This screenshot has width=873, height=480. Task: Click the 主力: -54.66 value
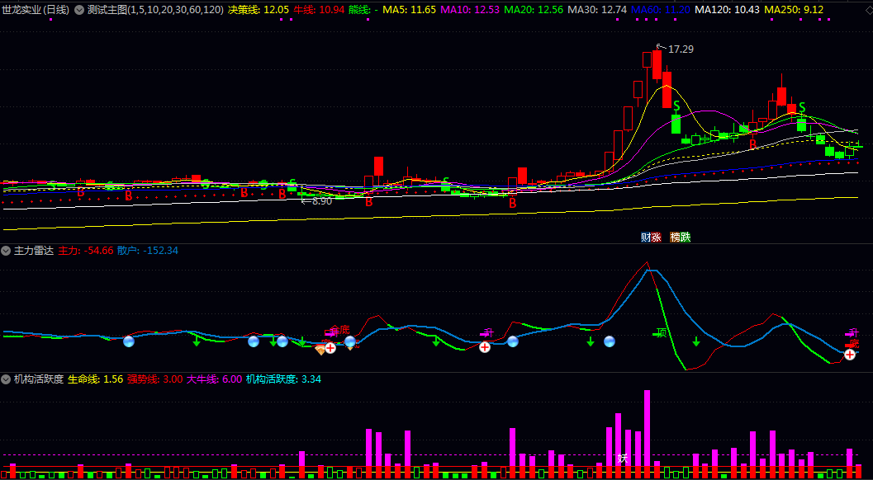tap(86, 250)
